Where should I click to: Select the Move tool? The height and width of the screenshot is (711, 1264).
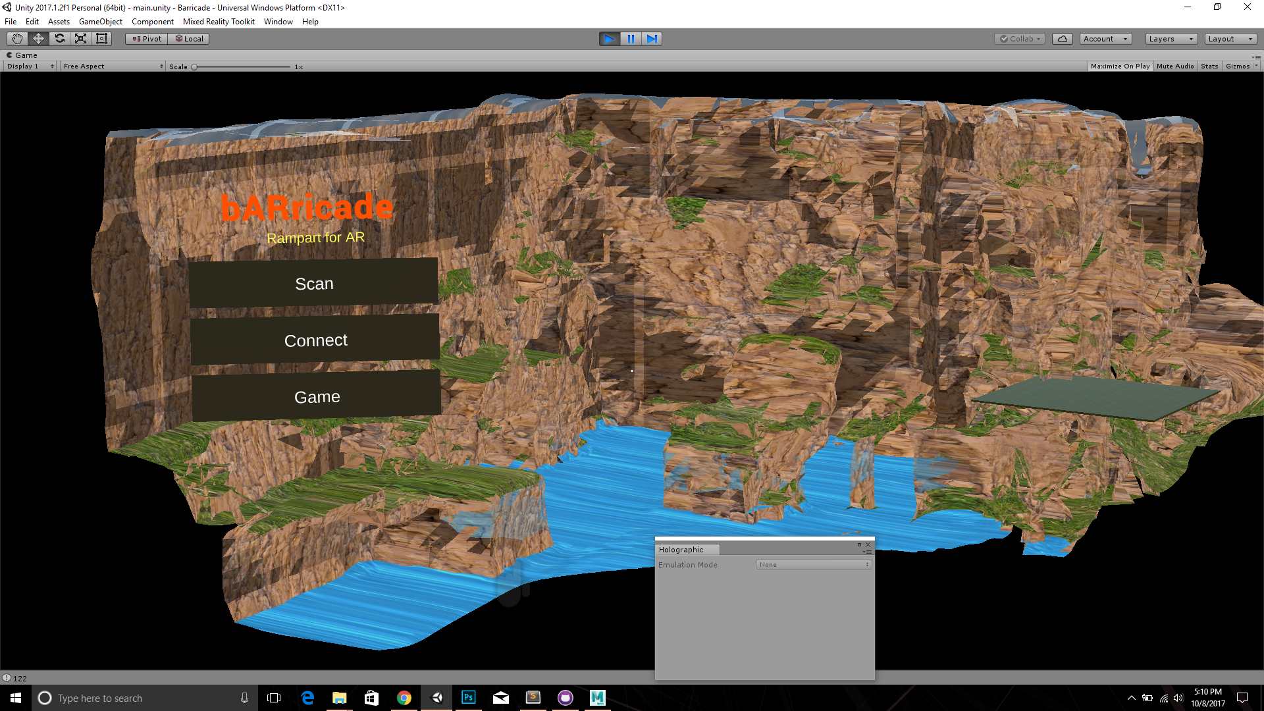38,39
